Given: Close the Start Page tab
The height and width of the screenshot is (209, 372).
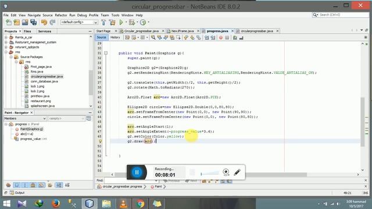Looking at the screenshot, I should point(116,31).
